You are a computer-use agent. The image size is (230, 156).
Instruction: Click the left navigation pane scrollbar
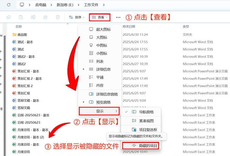pos(5,95)
